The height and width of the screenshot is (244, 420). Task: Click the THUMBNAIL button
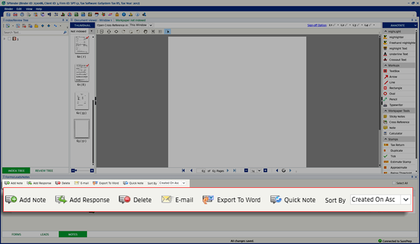(82, 25)
